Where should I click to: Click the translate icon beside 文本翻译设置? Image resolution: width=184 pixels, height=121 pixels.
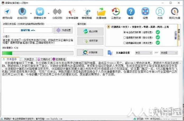tap(110, 53)
